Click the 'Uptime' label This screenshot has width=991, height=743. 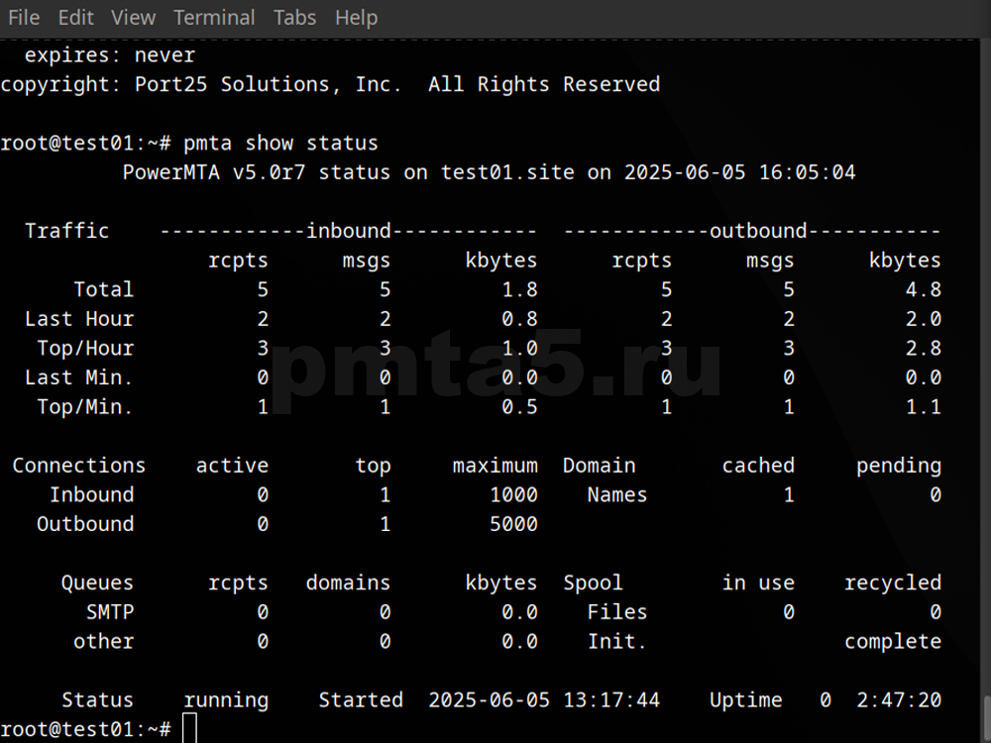(746, 700)
